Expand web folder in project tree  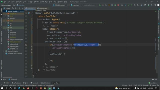click(x=6, y=30)
